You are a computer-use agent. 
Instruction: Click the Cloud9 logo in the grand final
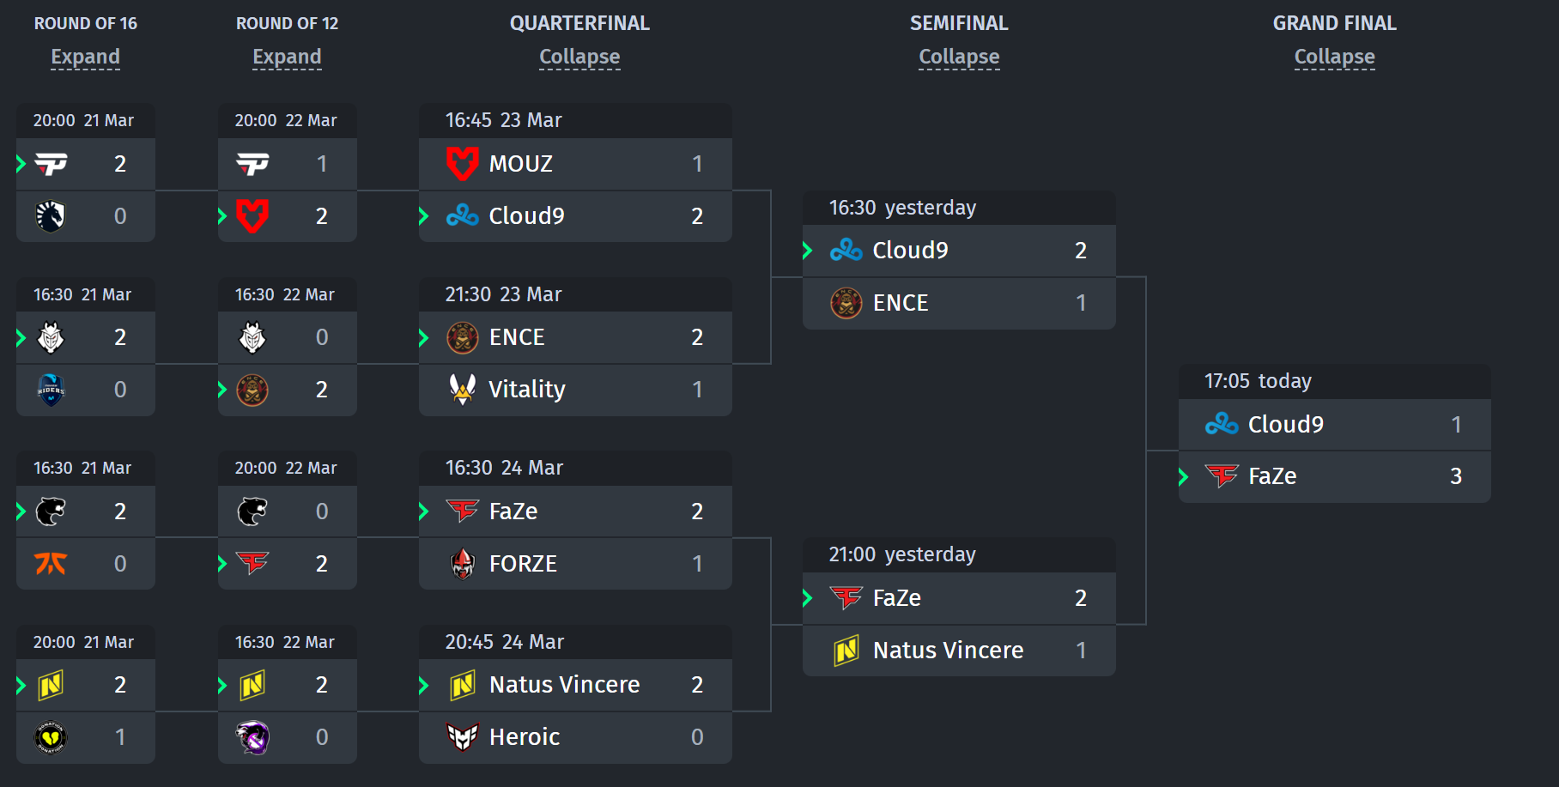tap(1221, 424)
